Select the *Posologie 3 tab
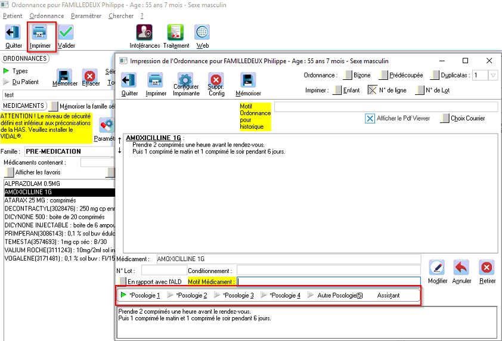Screen dimensions: 502x341 coord(234,295)
